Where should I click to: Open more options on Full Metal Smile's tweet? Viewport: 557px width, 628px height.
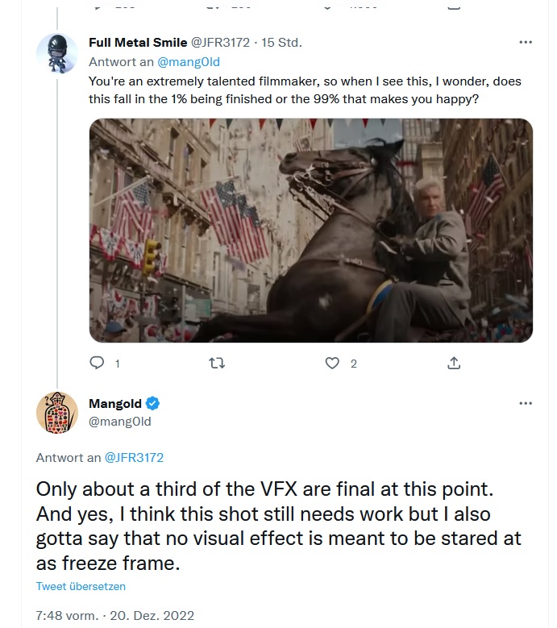coord(526,42)
